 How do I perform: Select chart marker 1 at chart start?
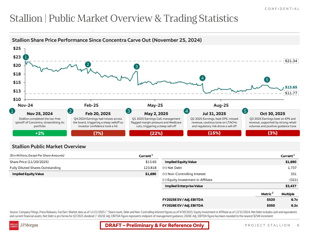(x=26, y=57)
